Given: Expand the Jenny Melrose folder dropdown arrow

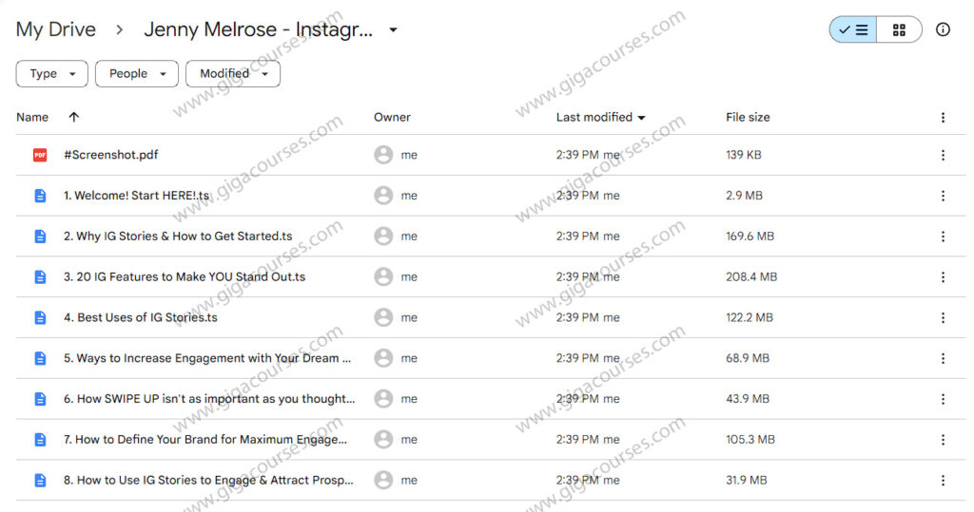Looking at the screenshot, I should 393,29.
